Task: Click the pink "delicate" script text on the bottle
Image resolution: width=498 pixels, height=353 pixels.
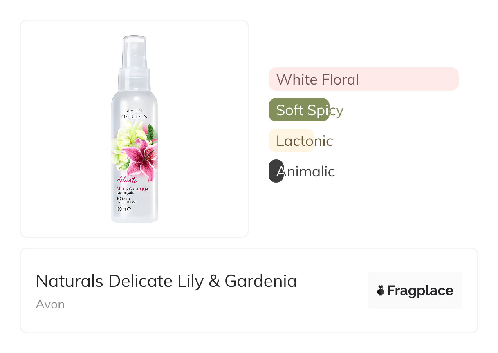Action: 127,179
